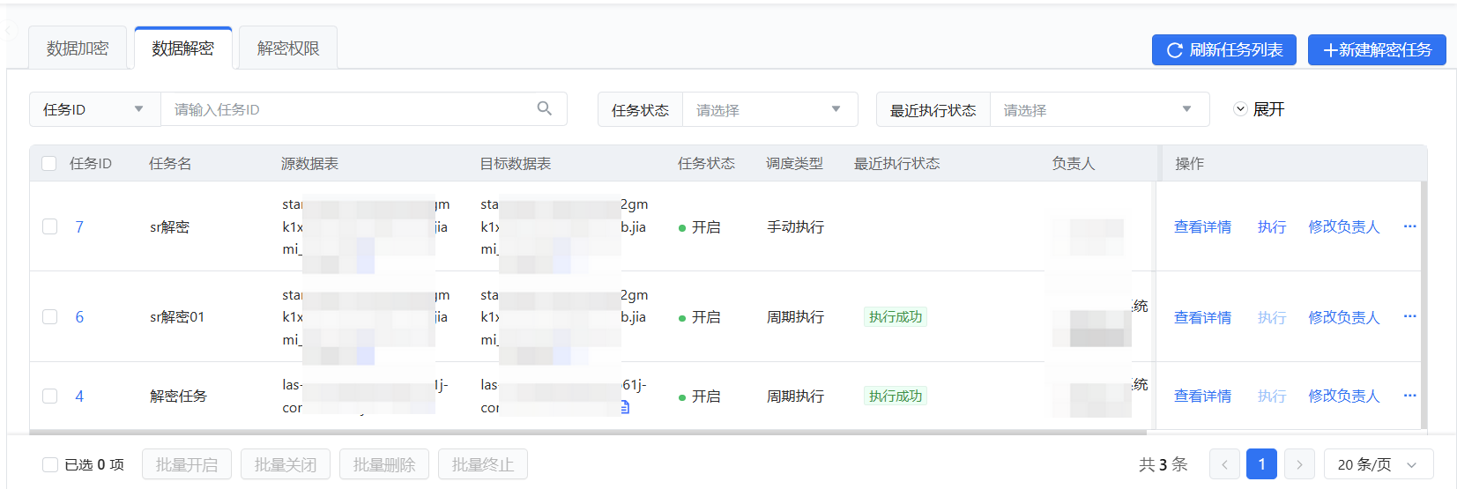Click 查看详情 for task sr解密
This screenshot has width=1457, height=489.
(1202, 227)
